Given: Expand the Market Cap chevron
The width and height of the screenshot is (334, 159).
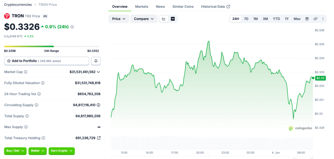Looking at the screenshot, I should (x=99, y=72).
